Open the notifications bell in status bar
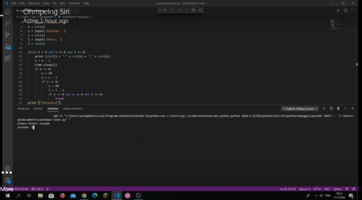The image size is (362, 200). 354,189
